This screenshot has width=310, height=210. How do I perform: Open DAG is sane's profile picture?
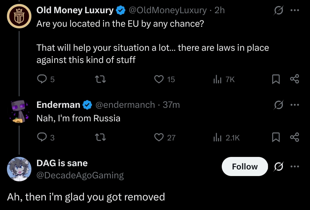click(x=19, y=169)
